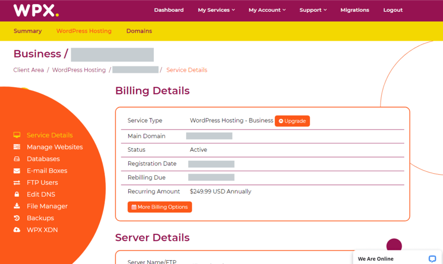Click the Backups history icon
Viewport: 443px width, 264px height.
tap(17, 218)
